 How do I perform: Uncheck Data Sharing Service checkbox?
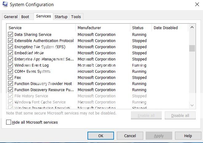click(x=10, y=35)
